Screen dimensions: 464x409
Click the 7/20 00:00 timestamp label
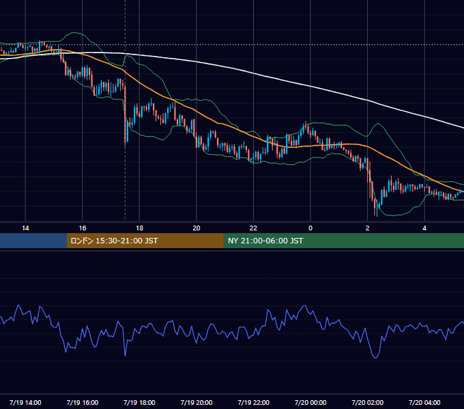click(310, 402)
